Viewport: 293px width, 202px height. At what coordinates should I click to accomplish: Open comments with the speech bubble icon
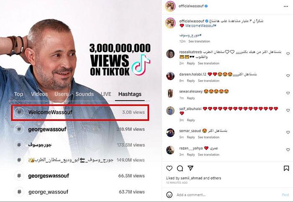(x=180, y=168)
